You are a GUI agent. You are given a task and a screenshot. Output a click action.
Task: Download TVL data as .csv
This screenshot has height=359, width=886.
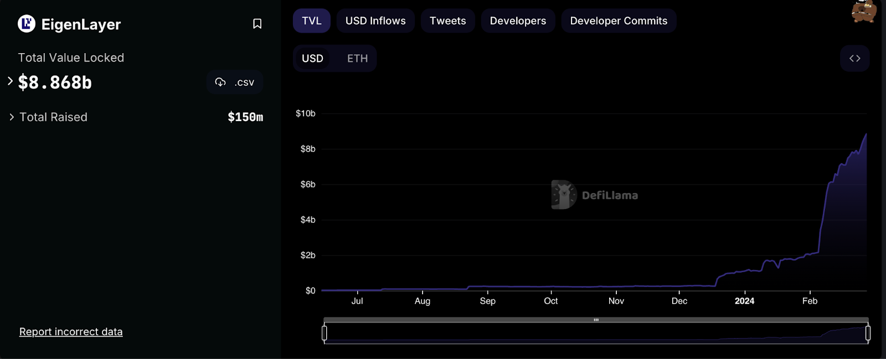pos(235,82)
